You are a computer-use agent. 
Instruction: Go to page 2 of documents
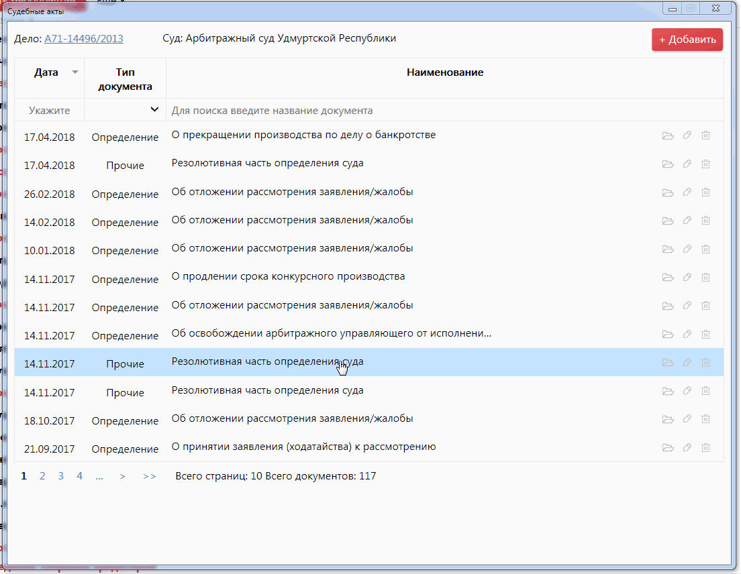coord(42,476)
